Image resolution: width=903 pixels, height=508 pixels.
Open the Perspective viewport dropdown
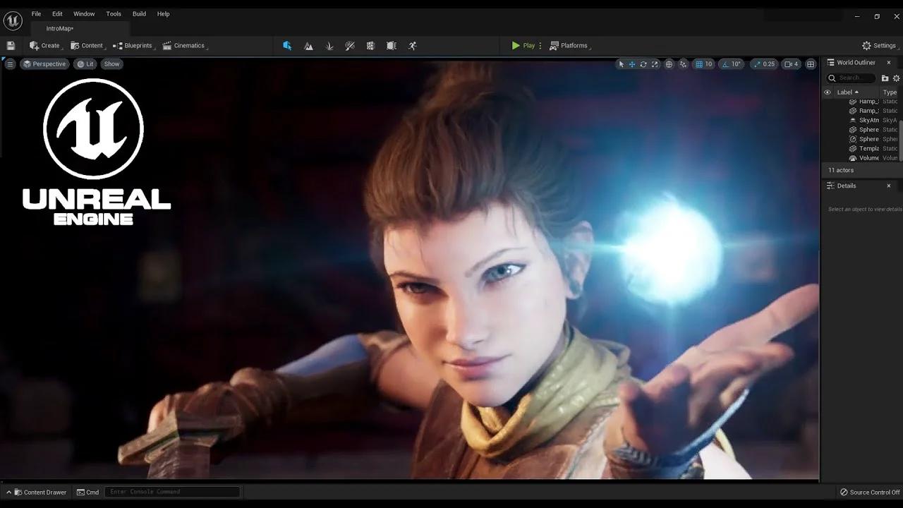coord(44,64)
